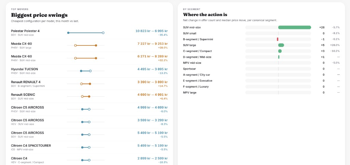This screenshot has width=350, height=165.
Task: Click the -0.1% median price move
Action: point(336,39)
